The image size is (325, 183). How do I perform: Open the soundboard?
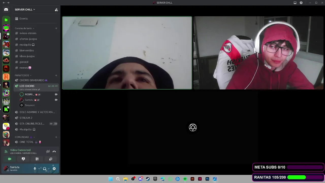pos(51,159)
